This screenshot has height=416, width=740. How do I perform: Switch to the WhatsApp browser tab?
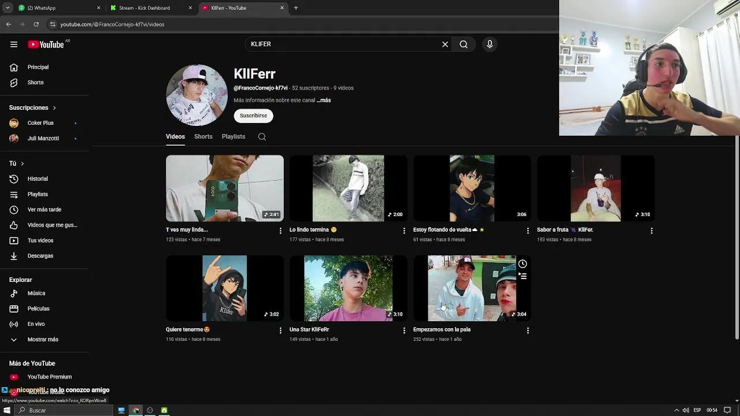tap(59, 8)
